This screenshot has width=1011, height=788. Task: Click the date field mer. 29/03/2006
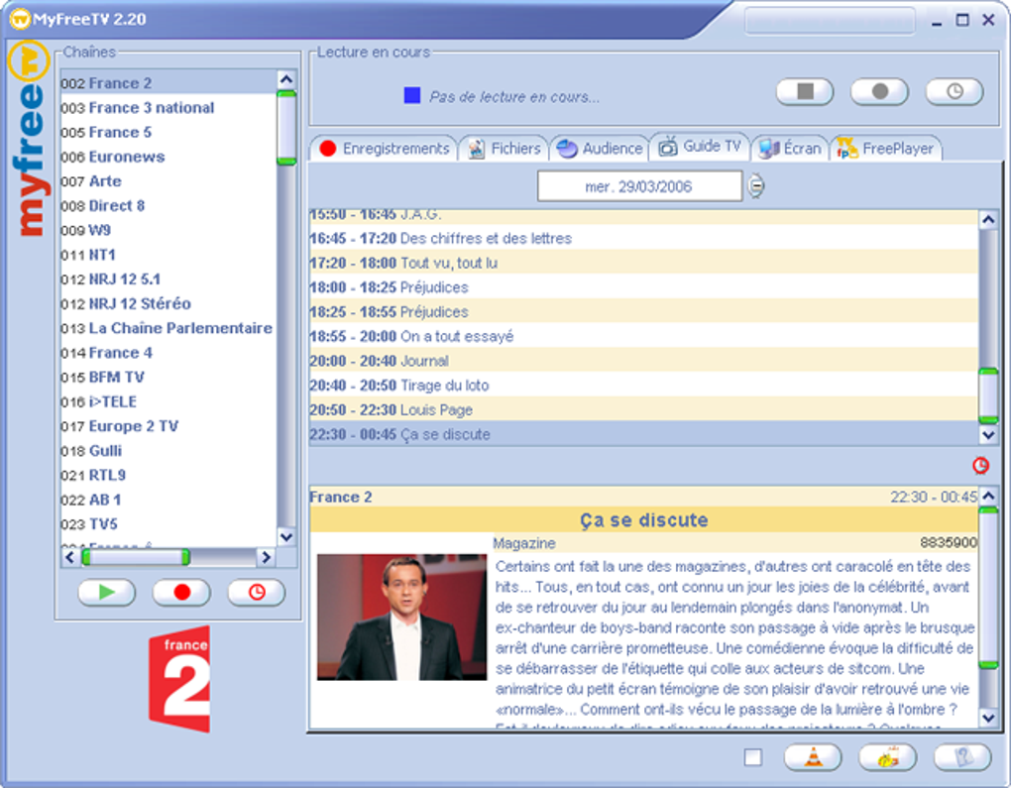coord(639,186)
